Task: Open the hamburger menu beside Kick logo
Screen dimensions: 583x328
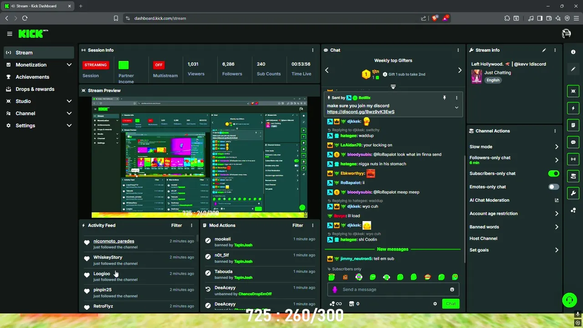Action: click(x=10, y=34)
